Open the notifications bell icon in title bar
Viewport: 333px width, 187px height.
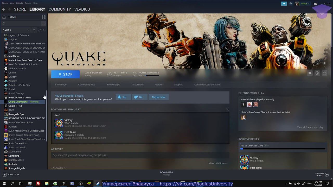291,4
